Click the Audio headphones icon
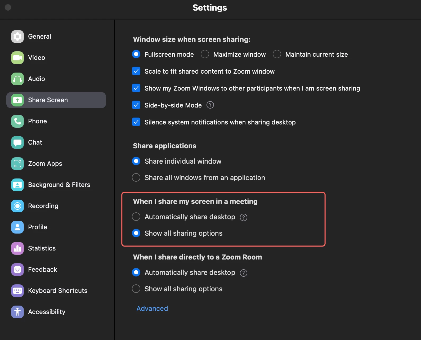Screen dimensions: 421x340 [17, 79]
